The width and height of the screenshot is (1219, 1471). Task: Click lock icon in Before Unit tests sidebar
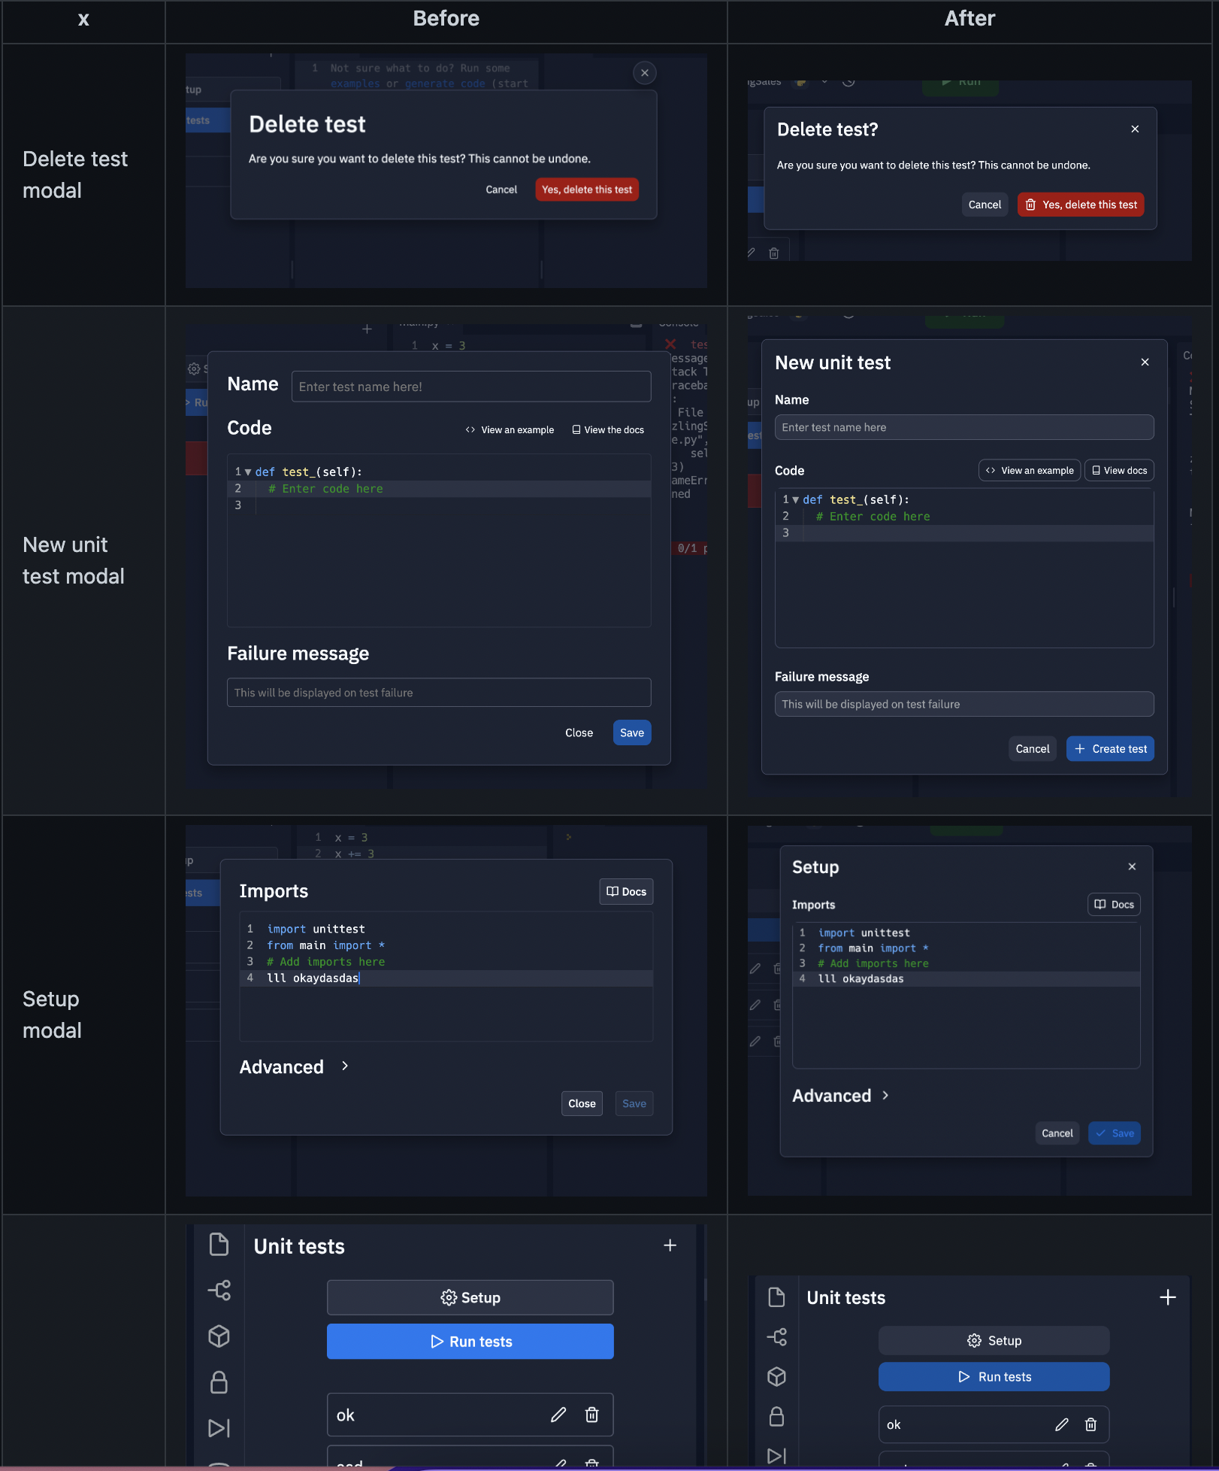point(219,1382)
